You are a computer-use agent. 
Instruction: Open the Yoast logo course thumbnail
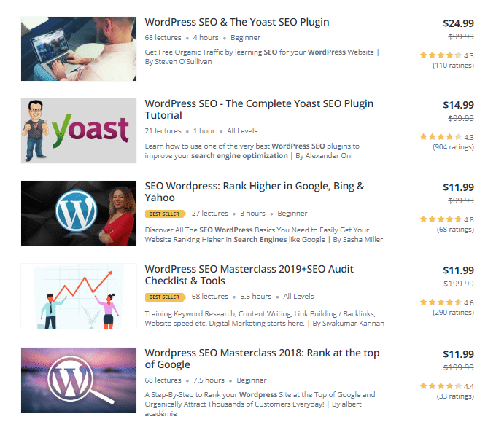click(79, 130)
